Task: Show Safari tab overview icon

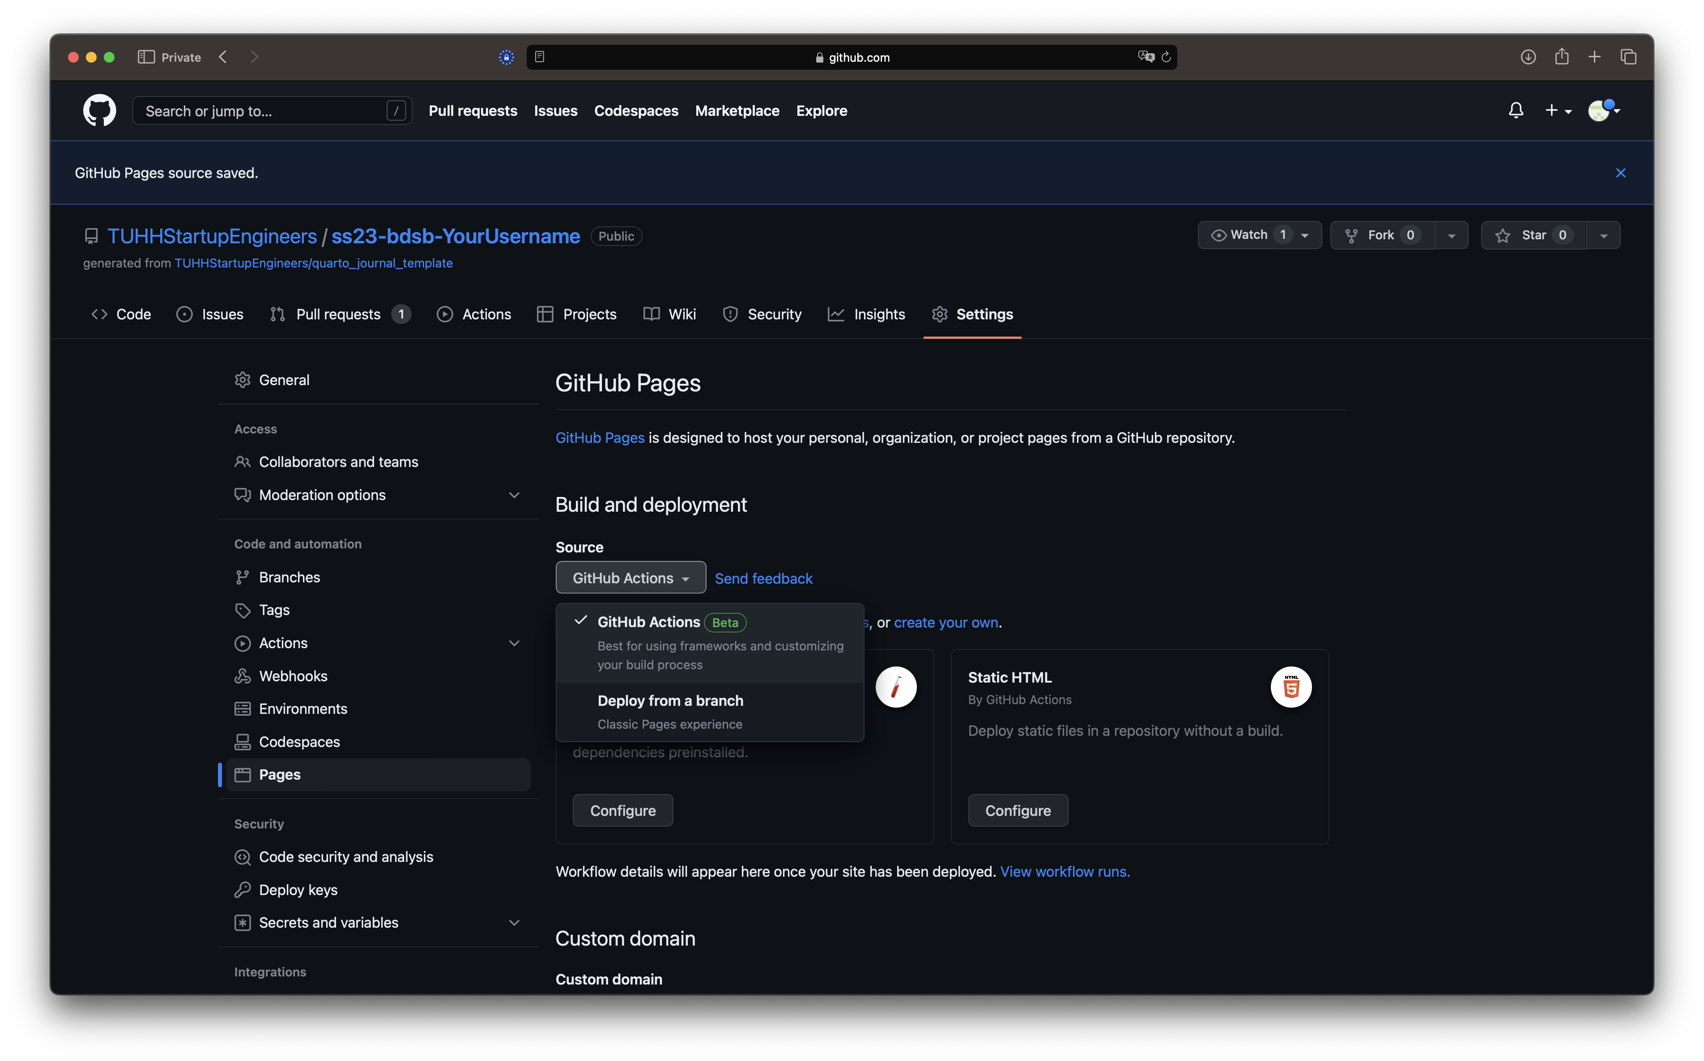Action: pyautogui.click(x=1628, y=57)
